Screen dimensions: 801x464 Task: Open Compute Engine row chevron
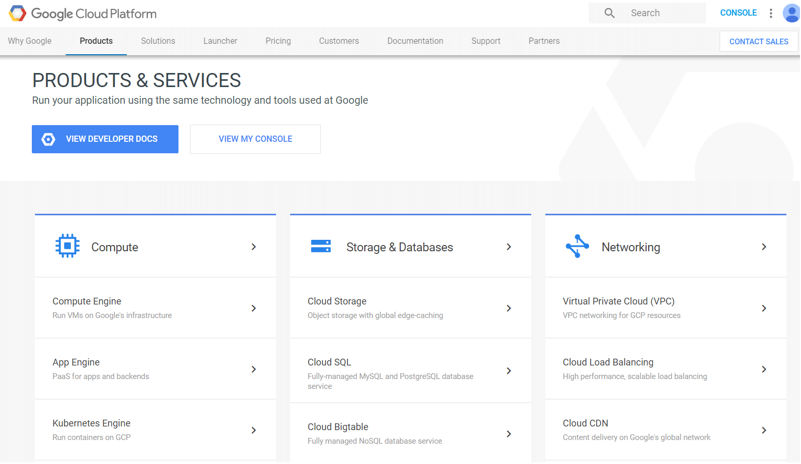[254, 308]
